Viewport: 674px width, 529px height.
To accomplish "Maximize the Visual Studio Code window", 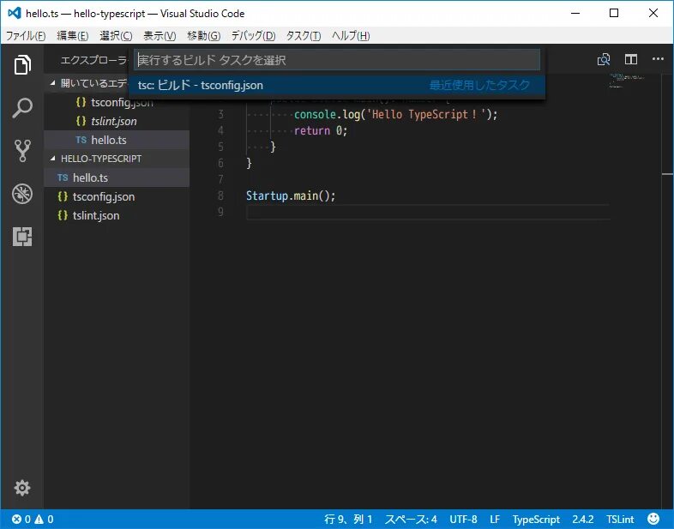I will point(614,13).
